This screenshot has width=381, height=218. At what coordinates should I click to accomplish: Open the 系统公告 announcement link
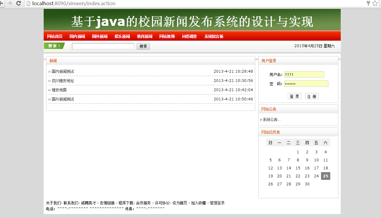point(272,119)
